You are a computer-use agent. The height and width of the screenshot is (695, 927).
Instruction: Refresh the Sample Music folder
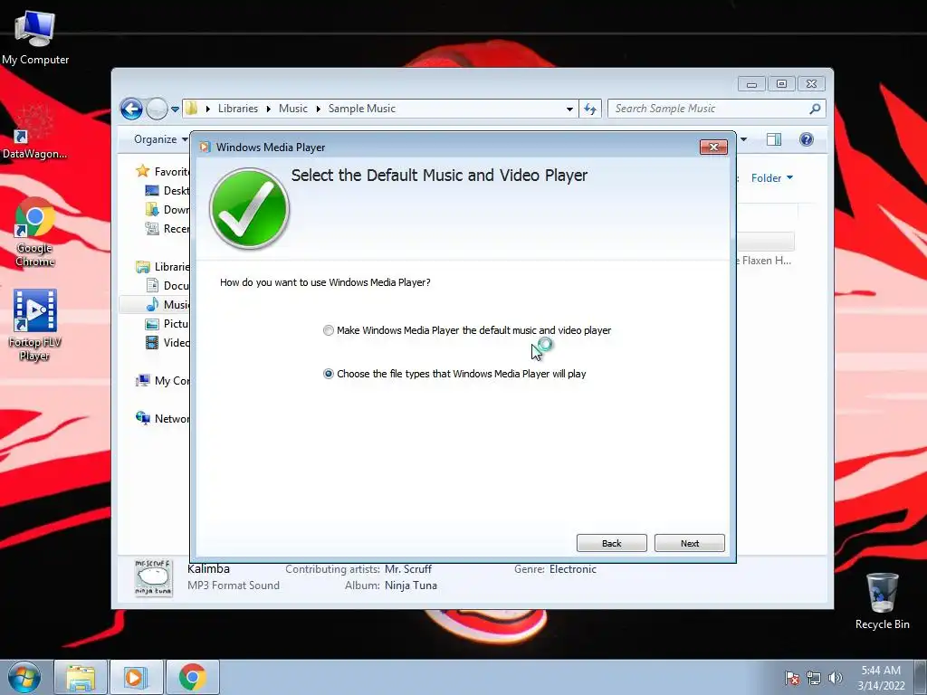tap(590, 109)
